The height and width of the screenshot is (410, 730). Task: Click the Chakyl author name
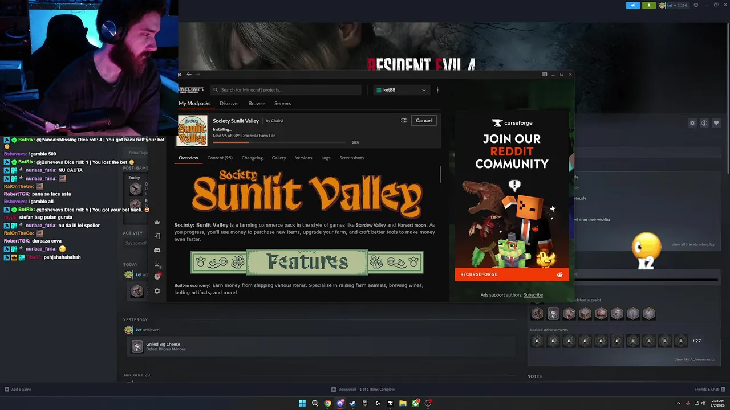[x=277, y=121]
